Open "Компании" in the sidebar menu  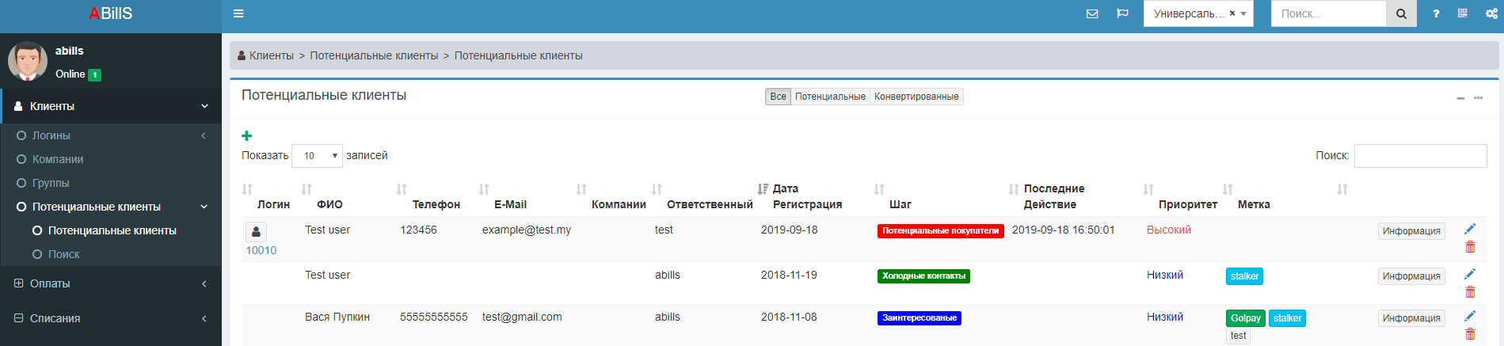(x=58, y=159)
